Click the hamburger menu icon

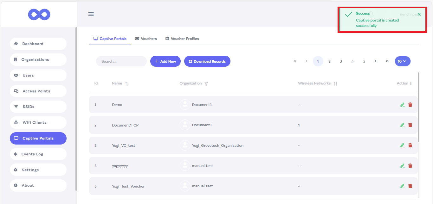click(91, 14)
